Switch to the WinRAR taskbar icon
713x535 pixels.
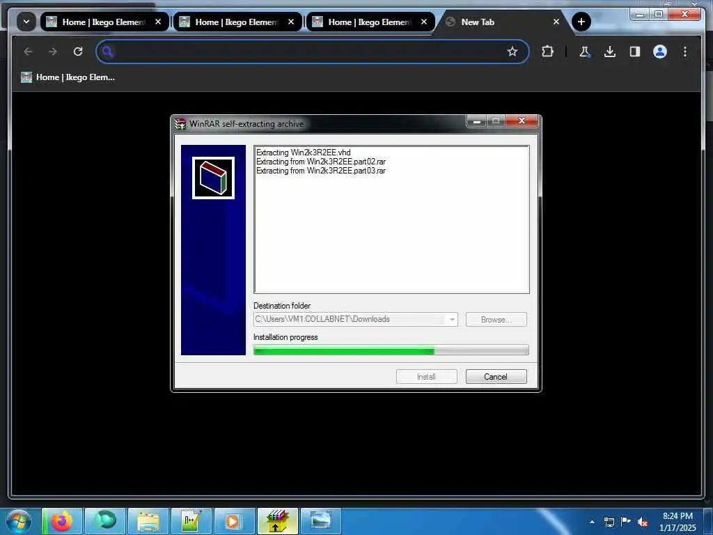click(277, 521)
